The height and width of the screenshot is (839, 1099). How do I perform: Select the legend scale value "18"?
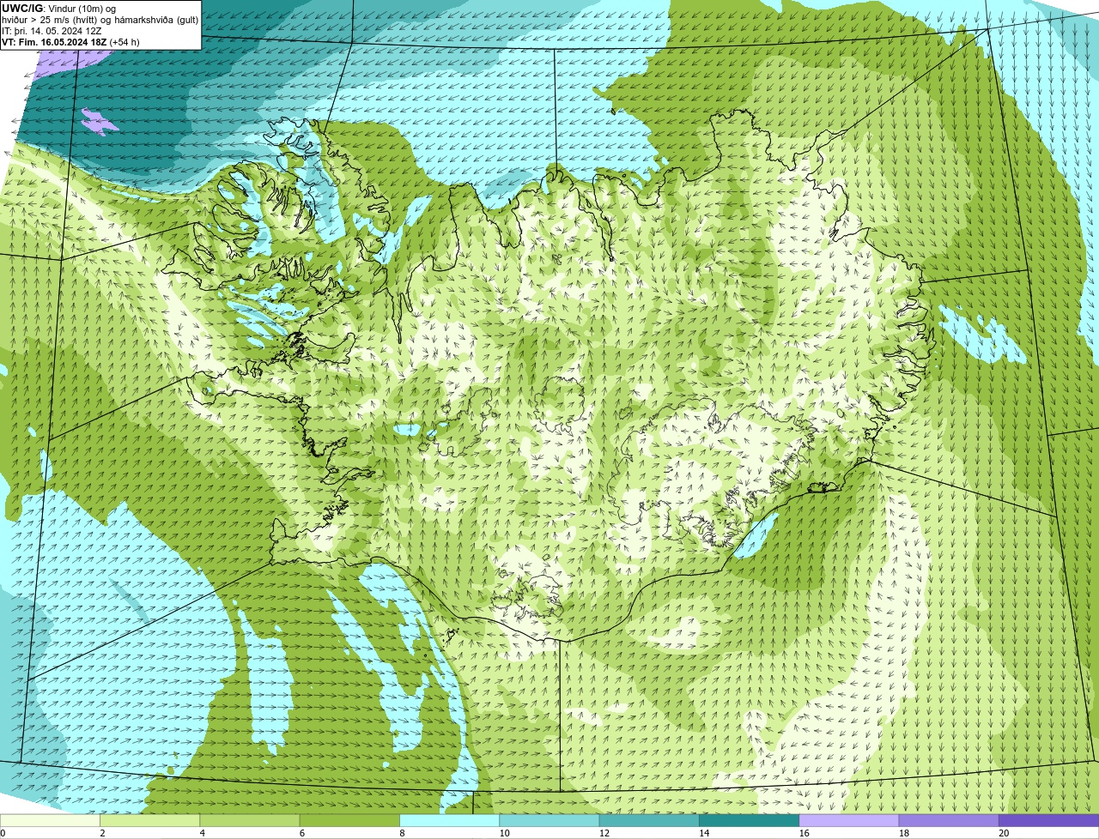click(903, 833)
